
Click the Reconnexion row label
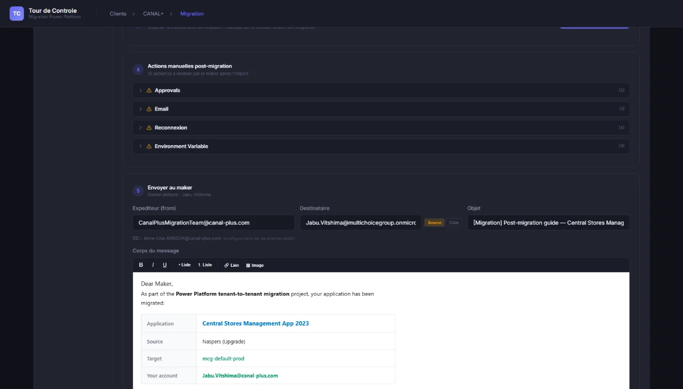[171, 128]
